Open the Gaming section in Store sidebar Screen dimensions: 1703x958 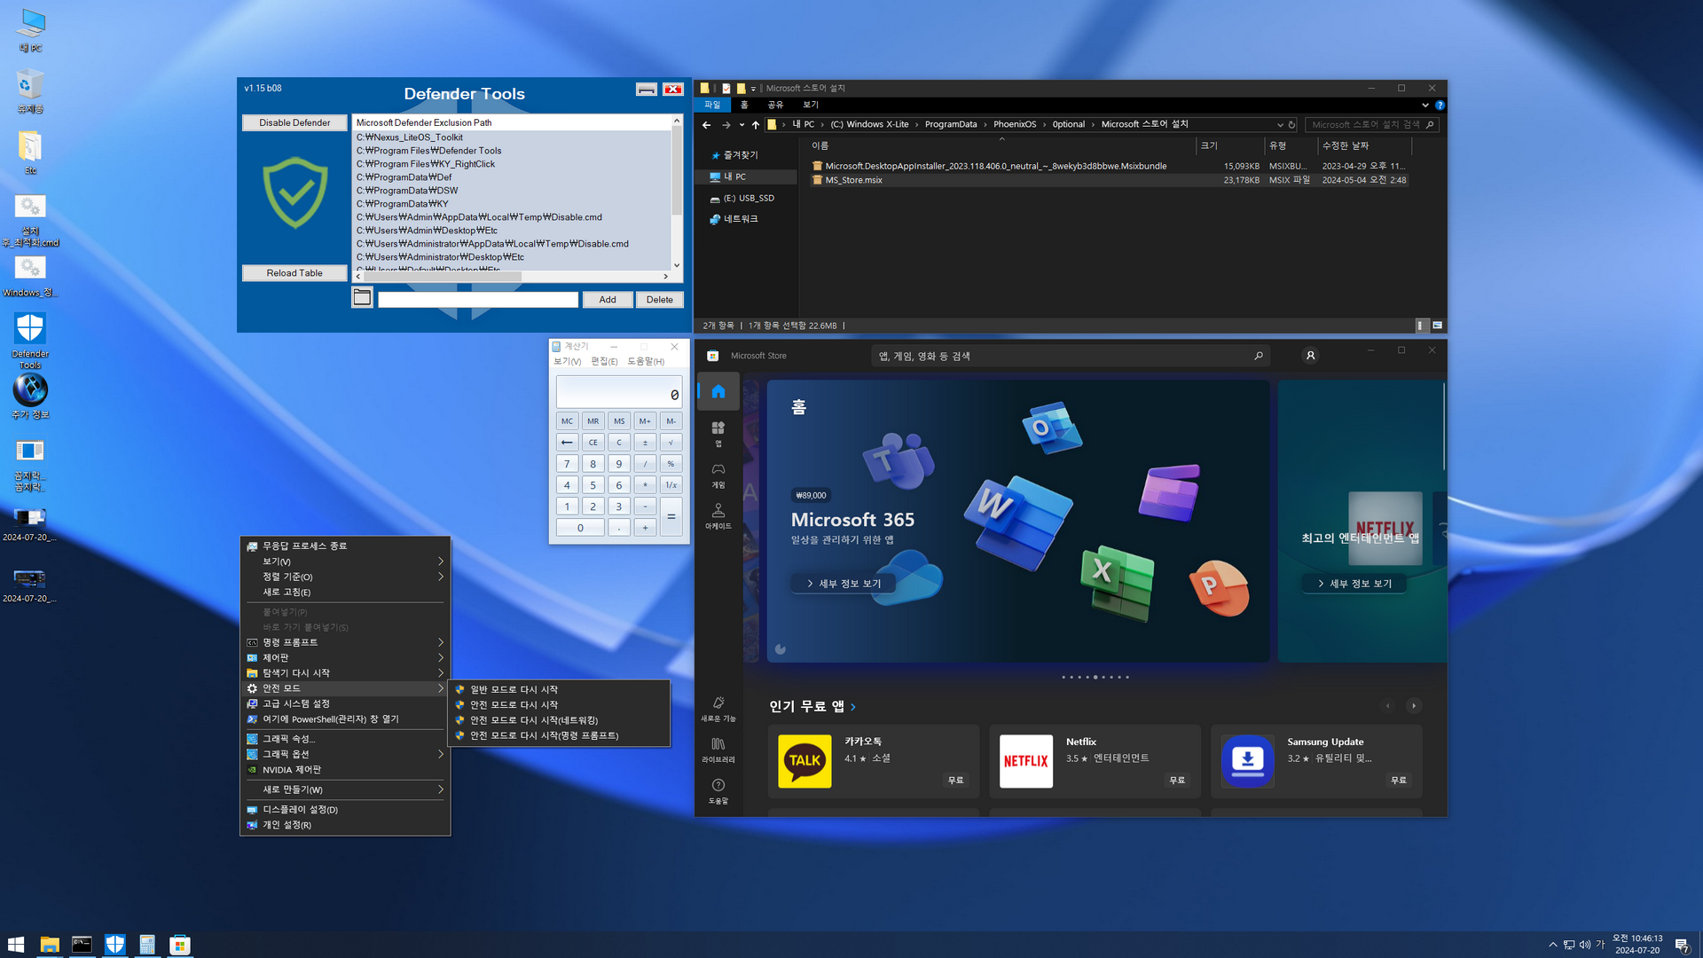[x=718, y=474]
